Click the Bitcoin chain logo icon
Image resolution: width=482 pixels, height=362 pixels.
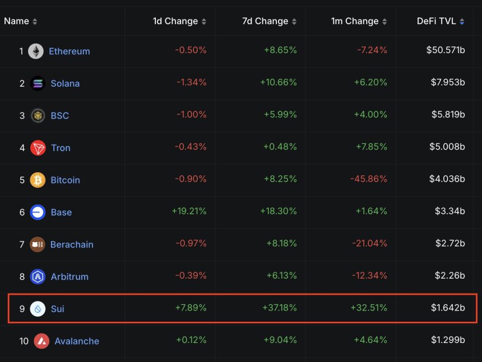point(38,180)
